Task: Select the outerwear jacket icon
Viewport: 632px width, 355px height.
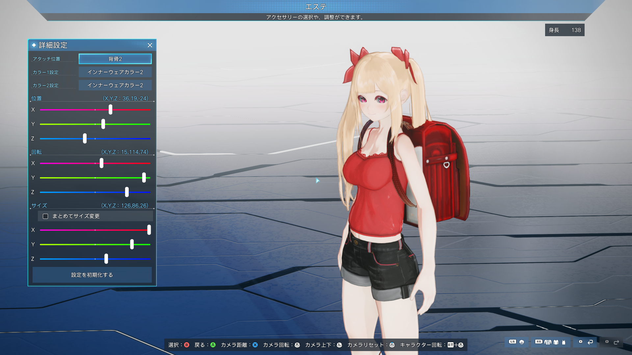Action: coord(548,342)
